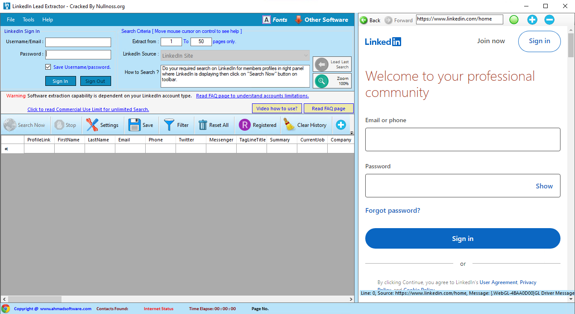Click the LinkedIn logo on webpage

(383, 41)
